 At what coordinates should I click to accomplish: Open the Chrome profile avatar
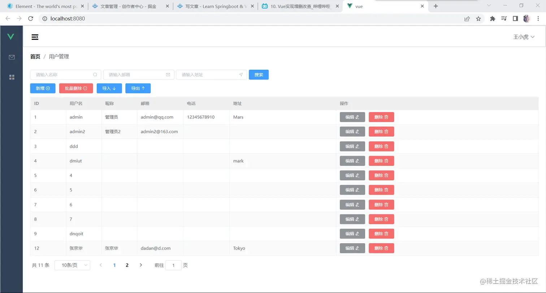click(x=526, y=18)
